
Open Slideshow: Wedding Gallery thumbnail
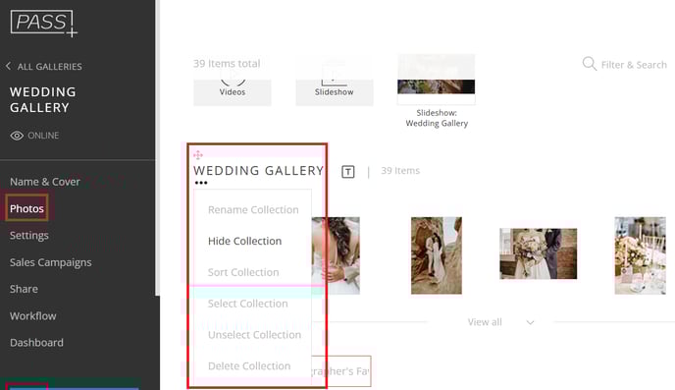tap(436, 79)
